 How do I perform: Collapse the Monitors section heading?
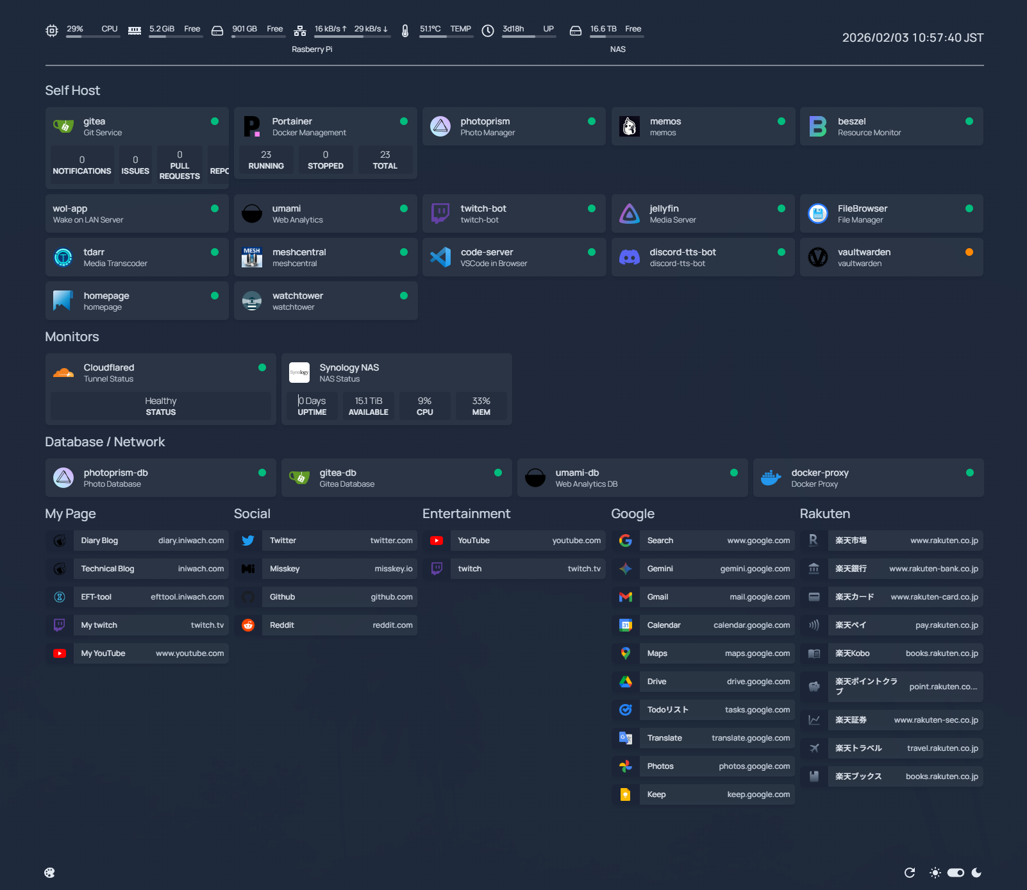coord(72,337)
